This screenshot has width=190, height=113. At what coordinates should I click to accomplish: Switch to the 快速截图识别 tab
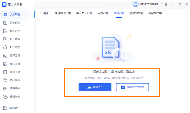63,13
